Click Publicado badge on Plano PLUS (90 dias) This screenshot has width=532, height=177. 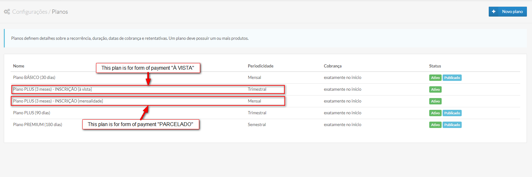[452, 113]
